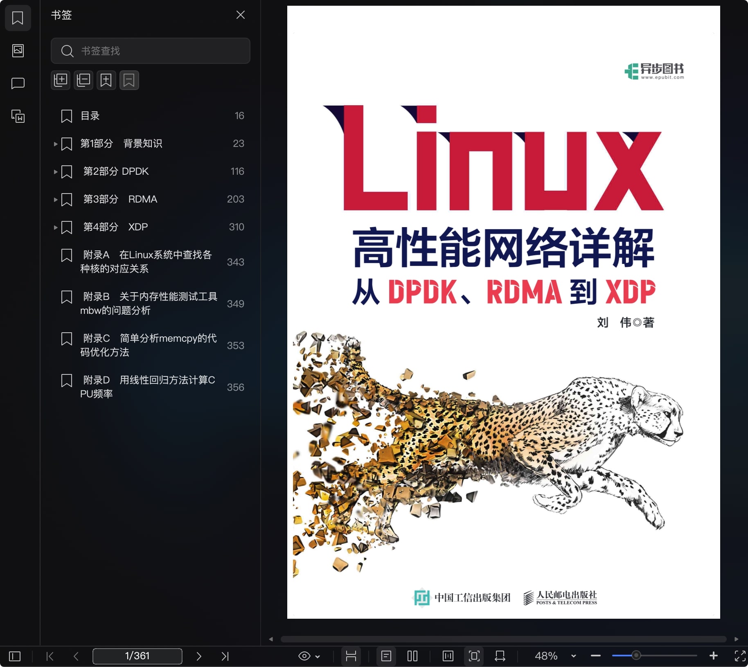Go to the previous page
748x667 pixels.
tap(76, 656)
